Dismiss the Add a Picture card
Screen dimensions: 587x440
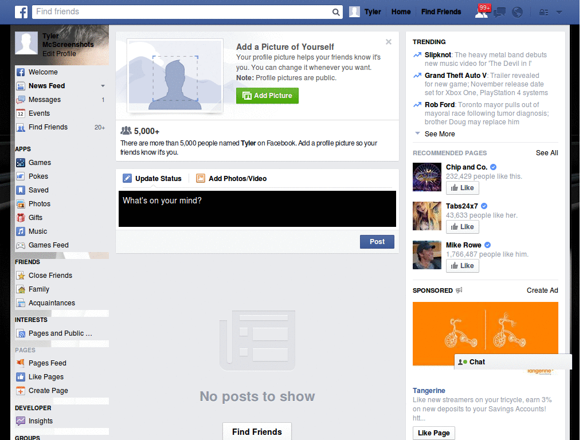click(x=389, y=42)
